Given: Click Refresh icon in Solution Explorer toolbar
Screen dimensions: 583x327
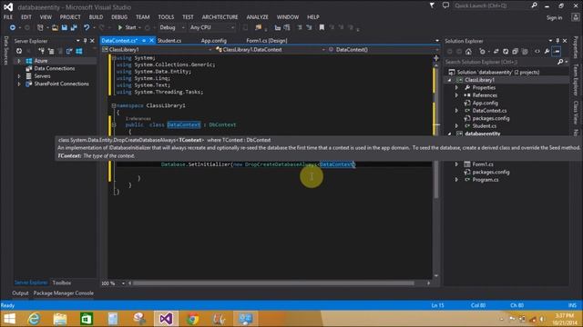Looking at the screenshot, I should point(506,52).
